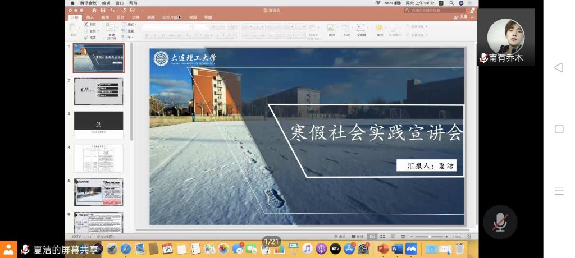Adjust the zoom slider in status bar
The width and height of the screenshot is (575, 258).
[x=430, y=237]
